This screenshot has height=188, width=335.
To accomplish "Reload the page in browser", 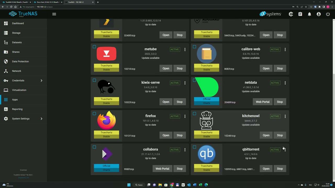I will 11,7.
